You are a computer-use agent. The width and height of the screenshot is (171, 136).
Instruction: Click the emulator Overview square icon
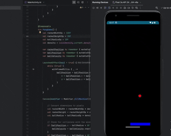click(121, 8)
